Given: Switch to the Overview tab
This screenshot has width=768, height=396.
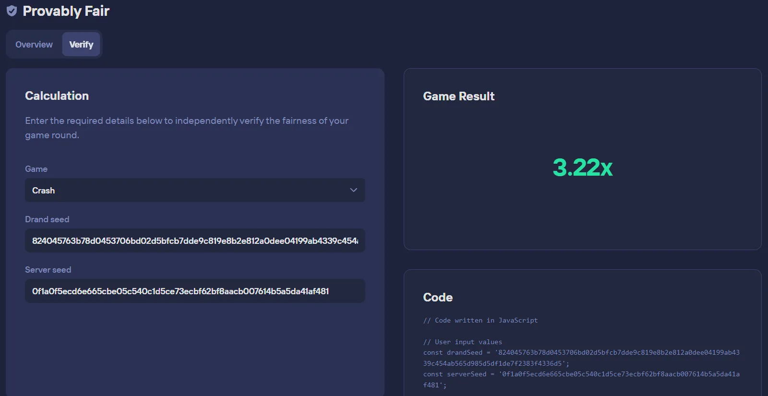Looking at the screenshot, I should point(34,45).
